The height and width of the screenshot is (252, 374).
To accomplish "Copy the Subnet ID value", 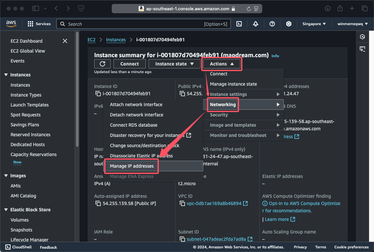I will 182,239.
